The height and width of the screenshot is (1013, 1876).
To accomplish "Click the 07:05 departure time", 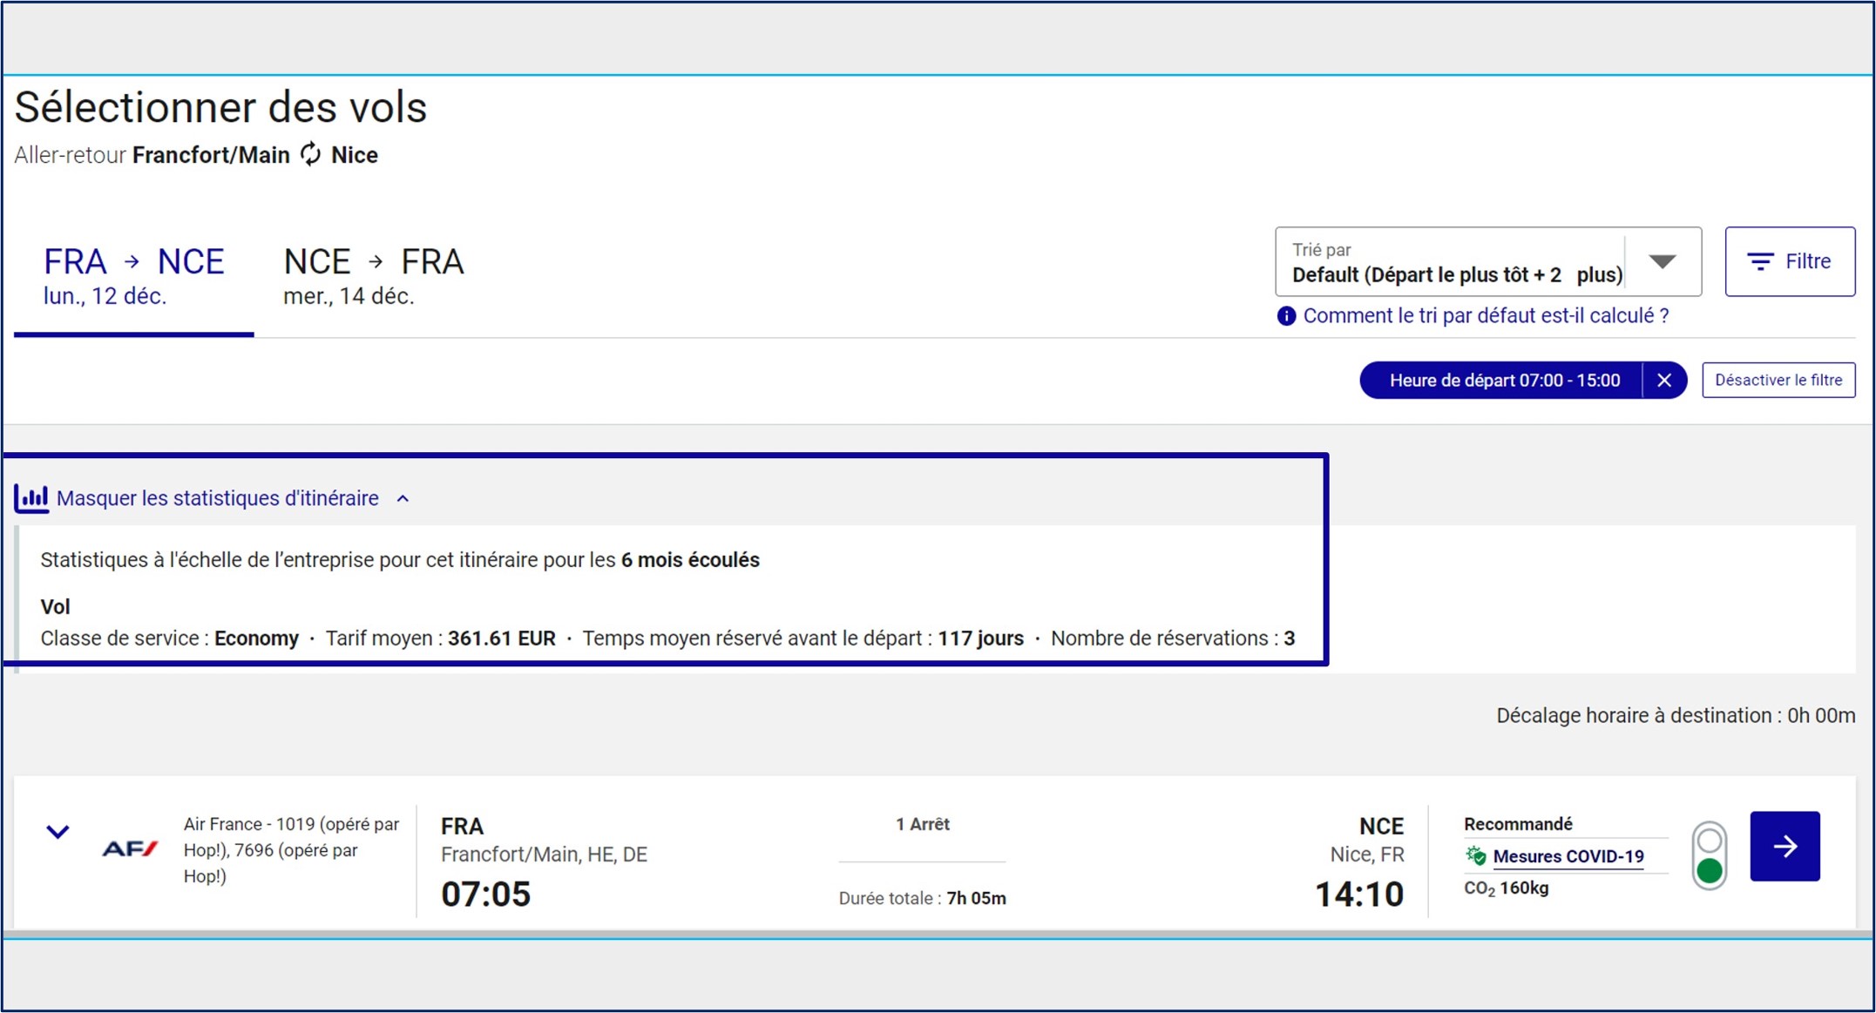I will coord(485,895).
